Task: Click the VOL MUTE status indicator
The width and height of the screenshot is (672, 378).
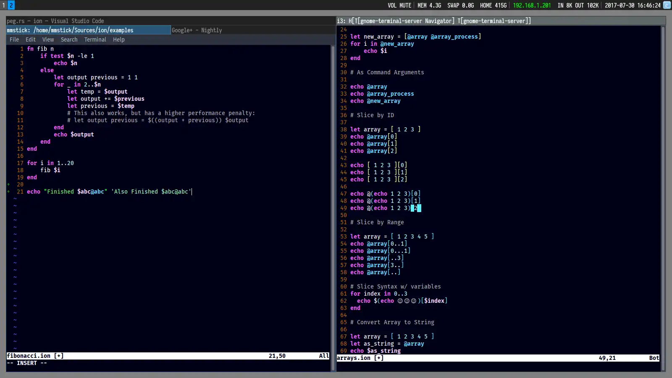Action: 399,5
